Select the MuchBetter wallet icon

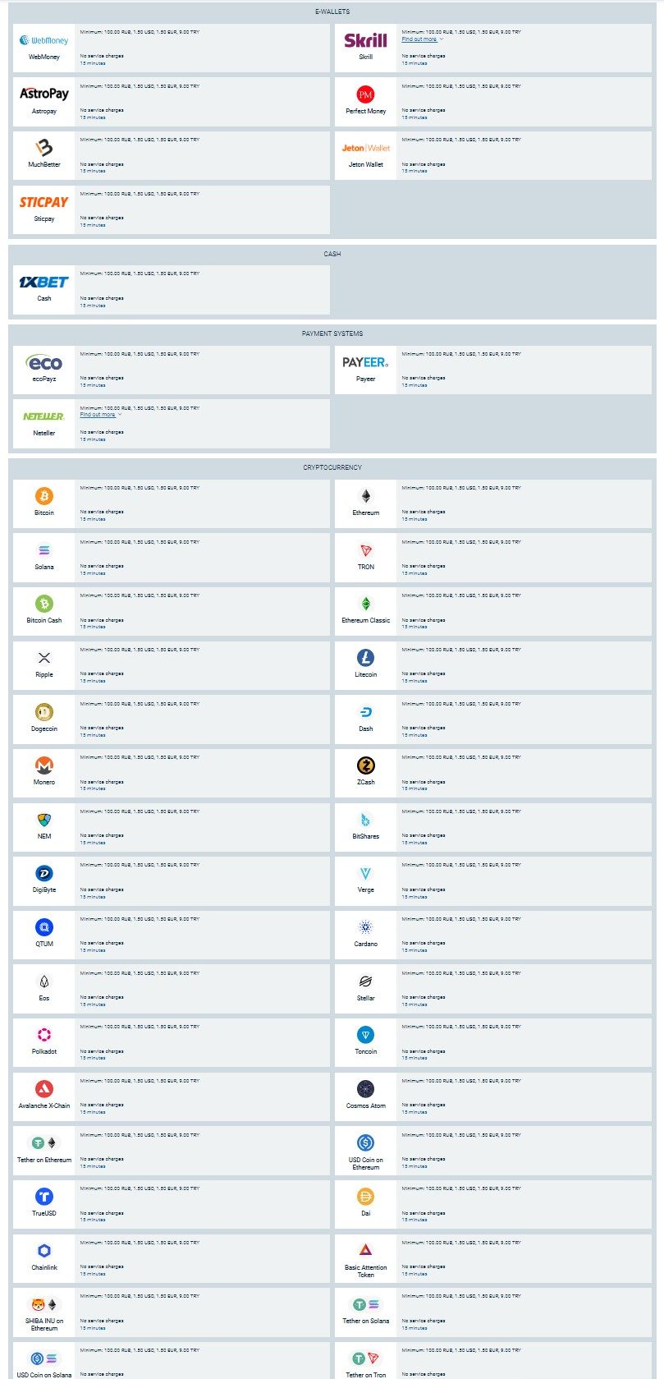point(44,148)
